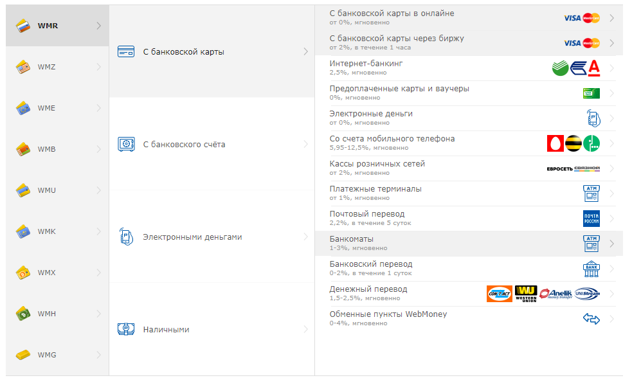
Task: Click the safe icon for С банковского счёта
Action: 126,144
